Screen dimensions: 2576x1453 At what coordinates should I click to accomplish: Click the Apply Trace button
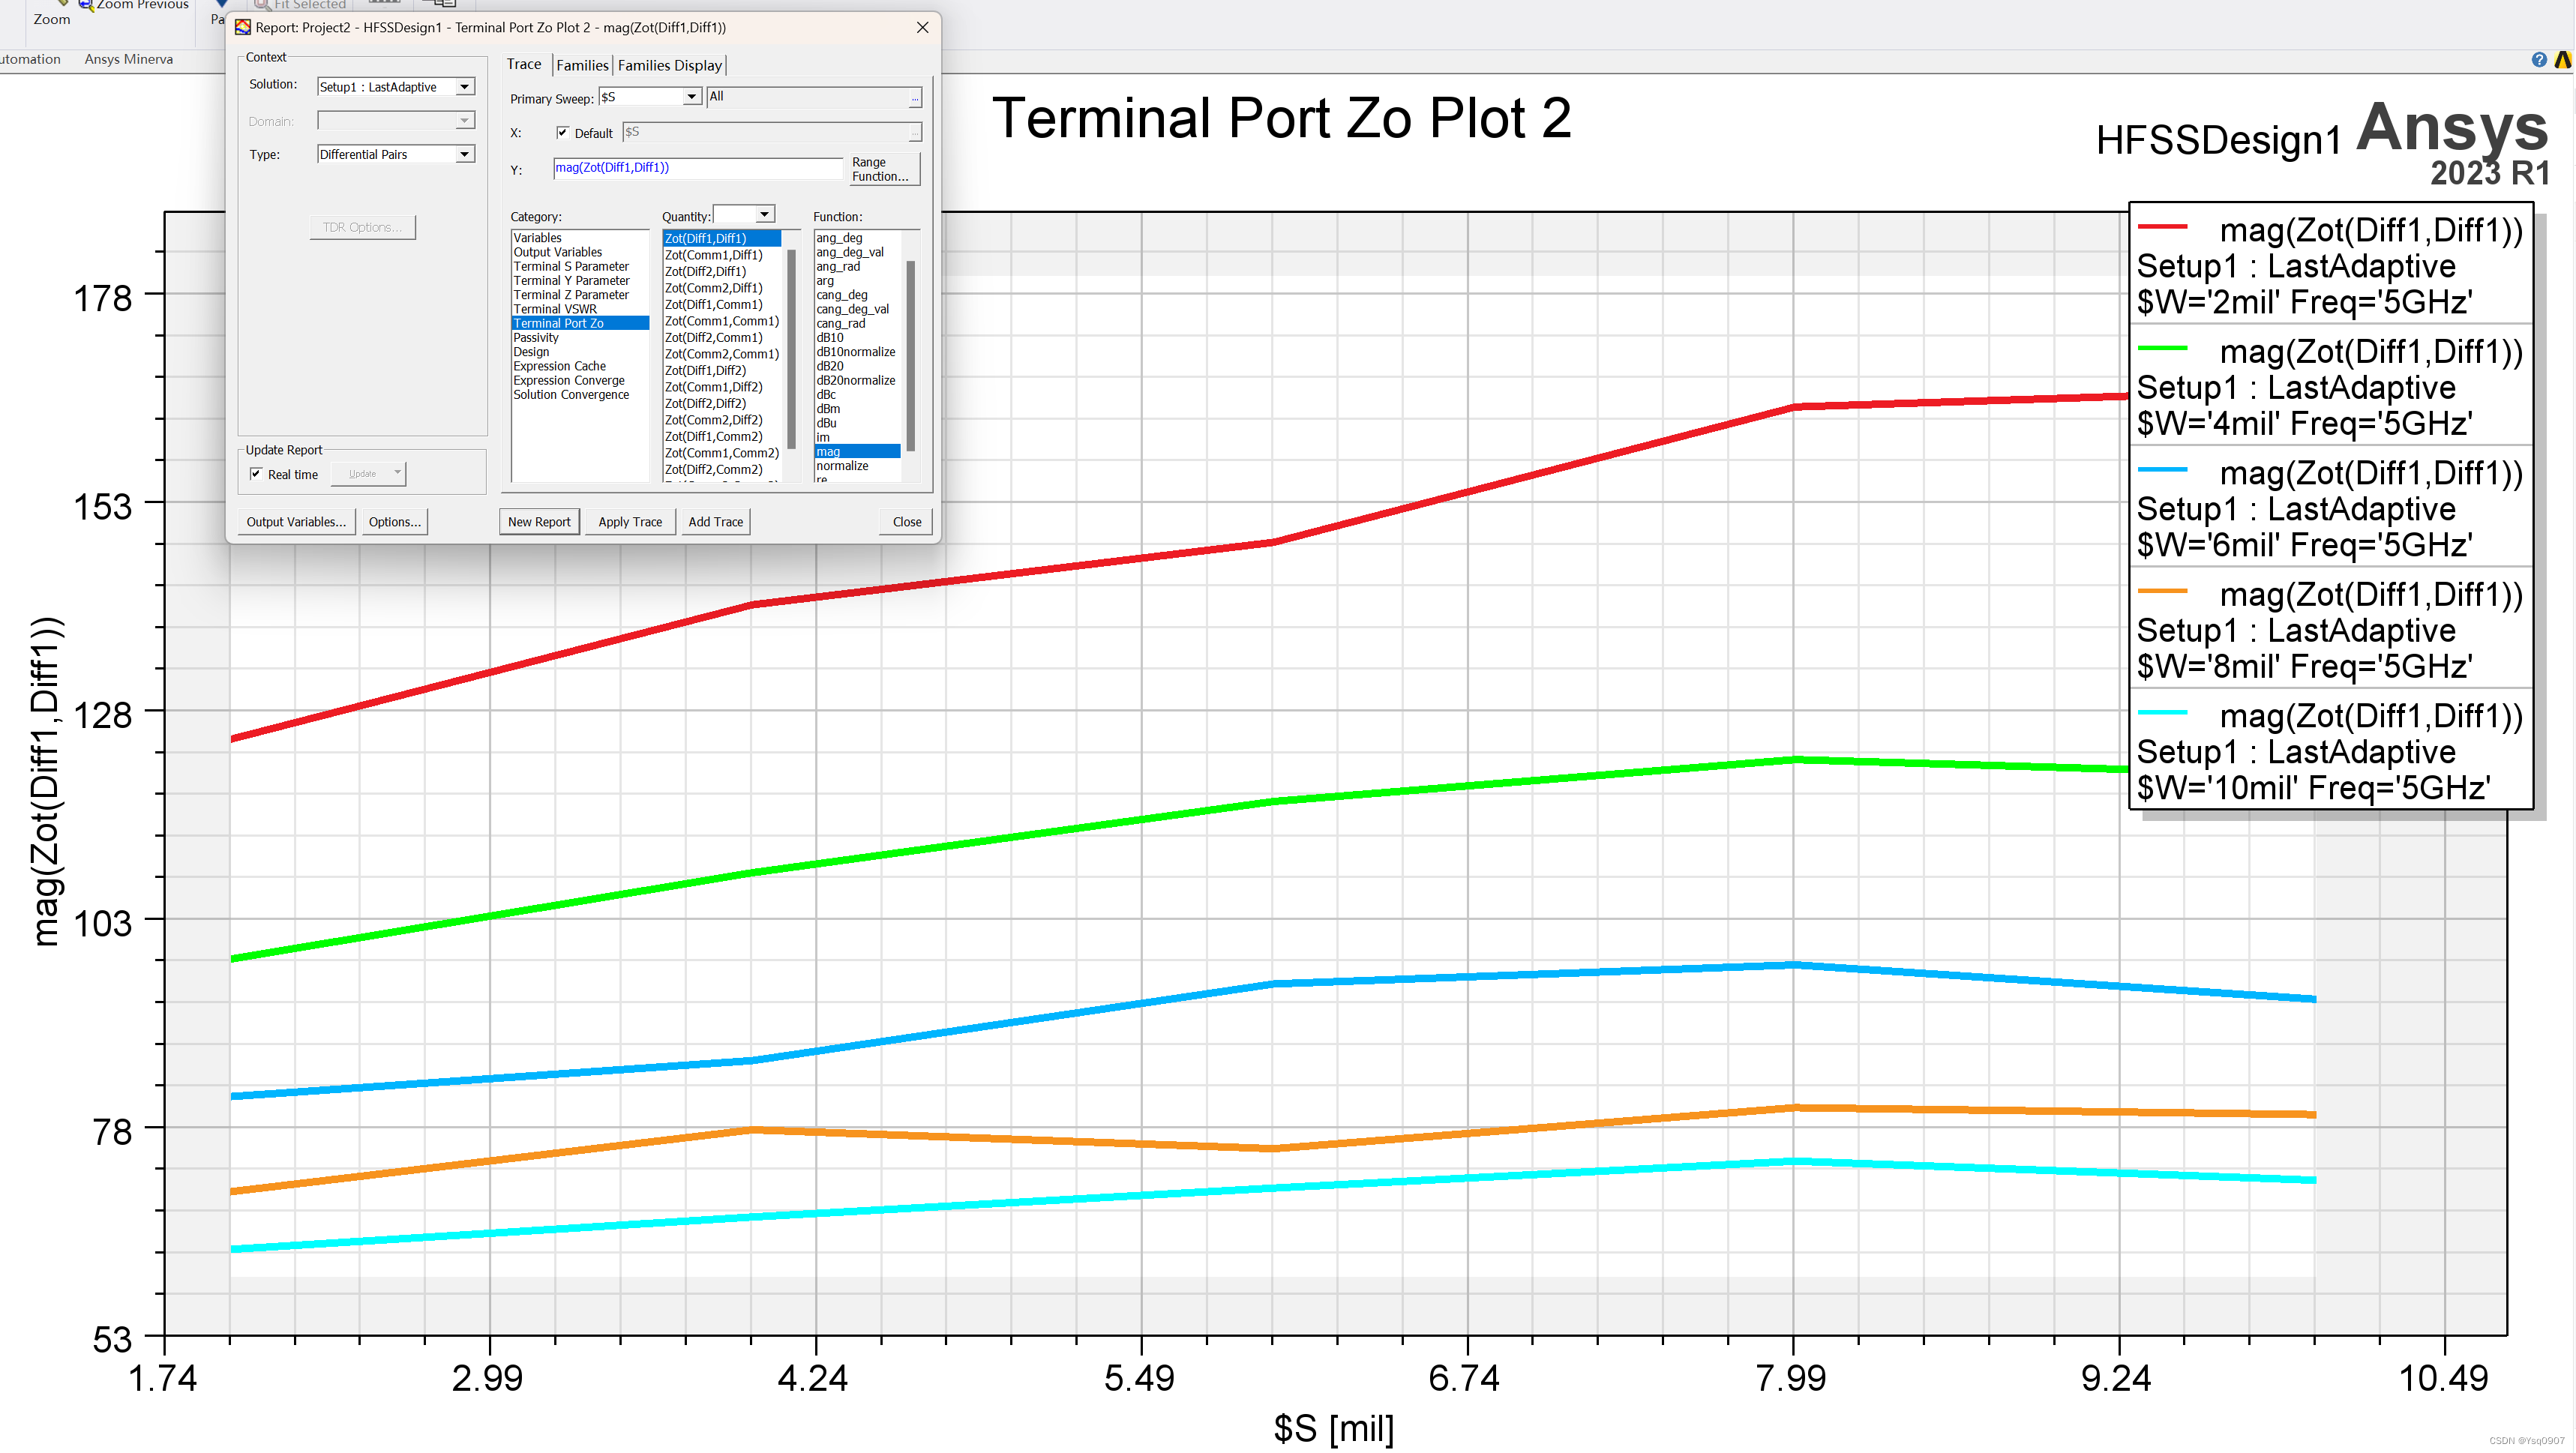pyautogui.click(x=630, y=522)
